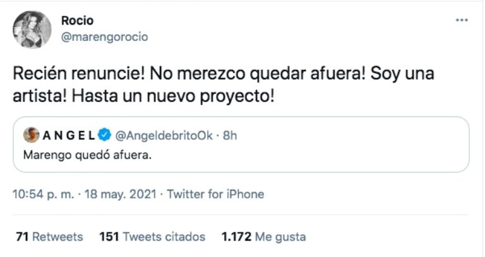The height and width of the screenshot is (257, 485).
Task: Visit the @marengorocio handle
Action: pos(104,37)
